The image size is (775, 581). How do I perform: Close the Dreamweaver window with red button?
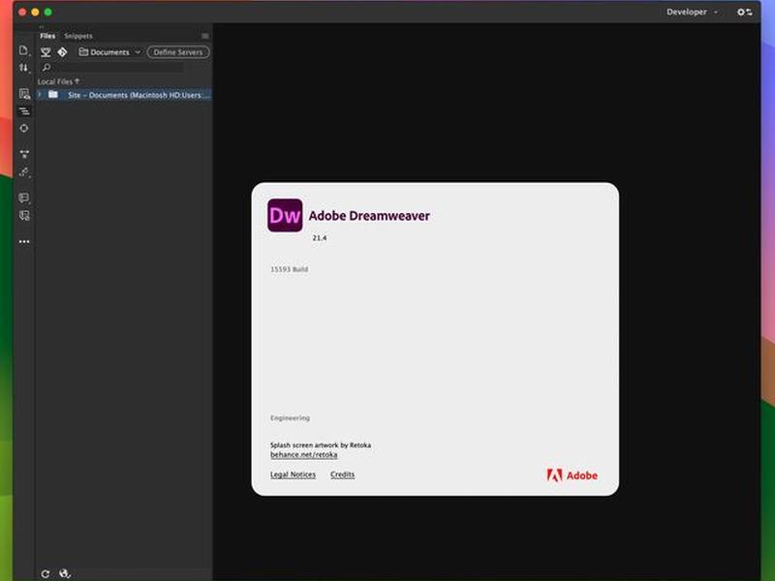(x=22, y=12)
